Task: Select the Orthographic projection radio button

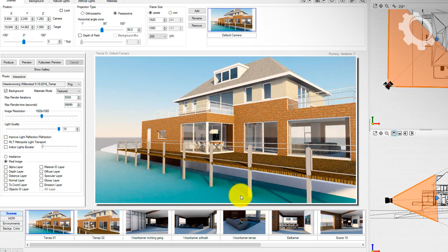Action: (83, 13)
